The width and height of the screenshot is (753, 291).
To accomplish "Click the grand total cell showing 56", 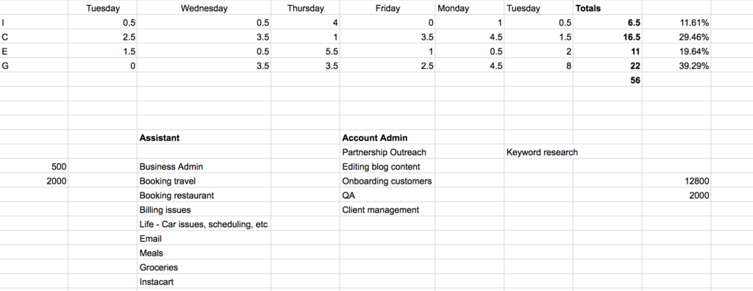I will coord(607,80).
